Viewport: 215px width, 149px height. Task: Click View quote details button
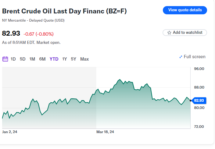pyautogui.click(x=185, y=10)
